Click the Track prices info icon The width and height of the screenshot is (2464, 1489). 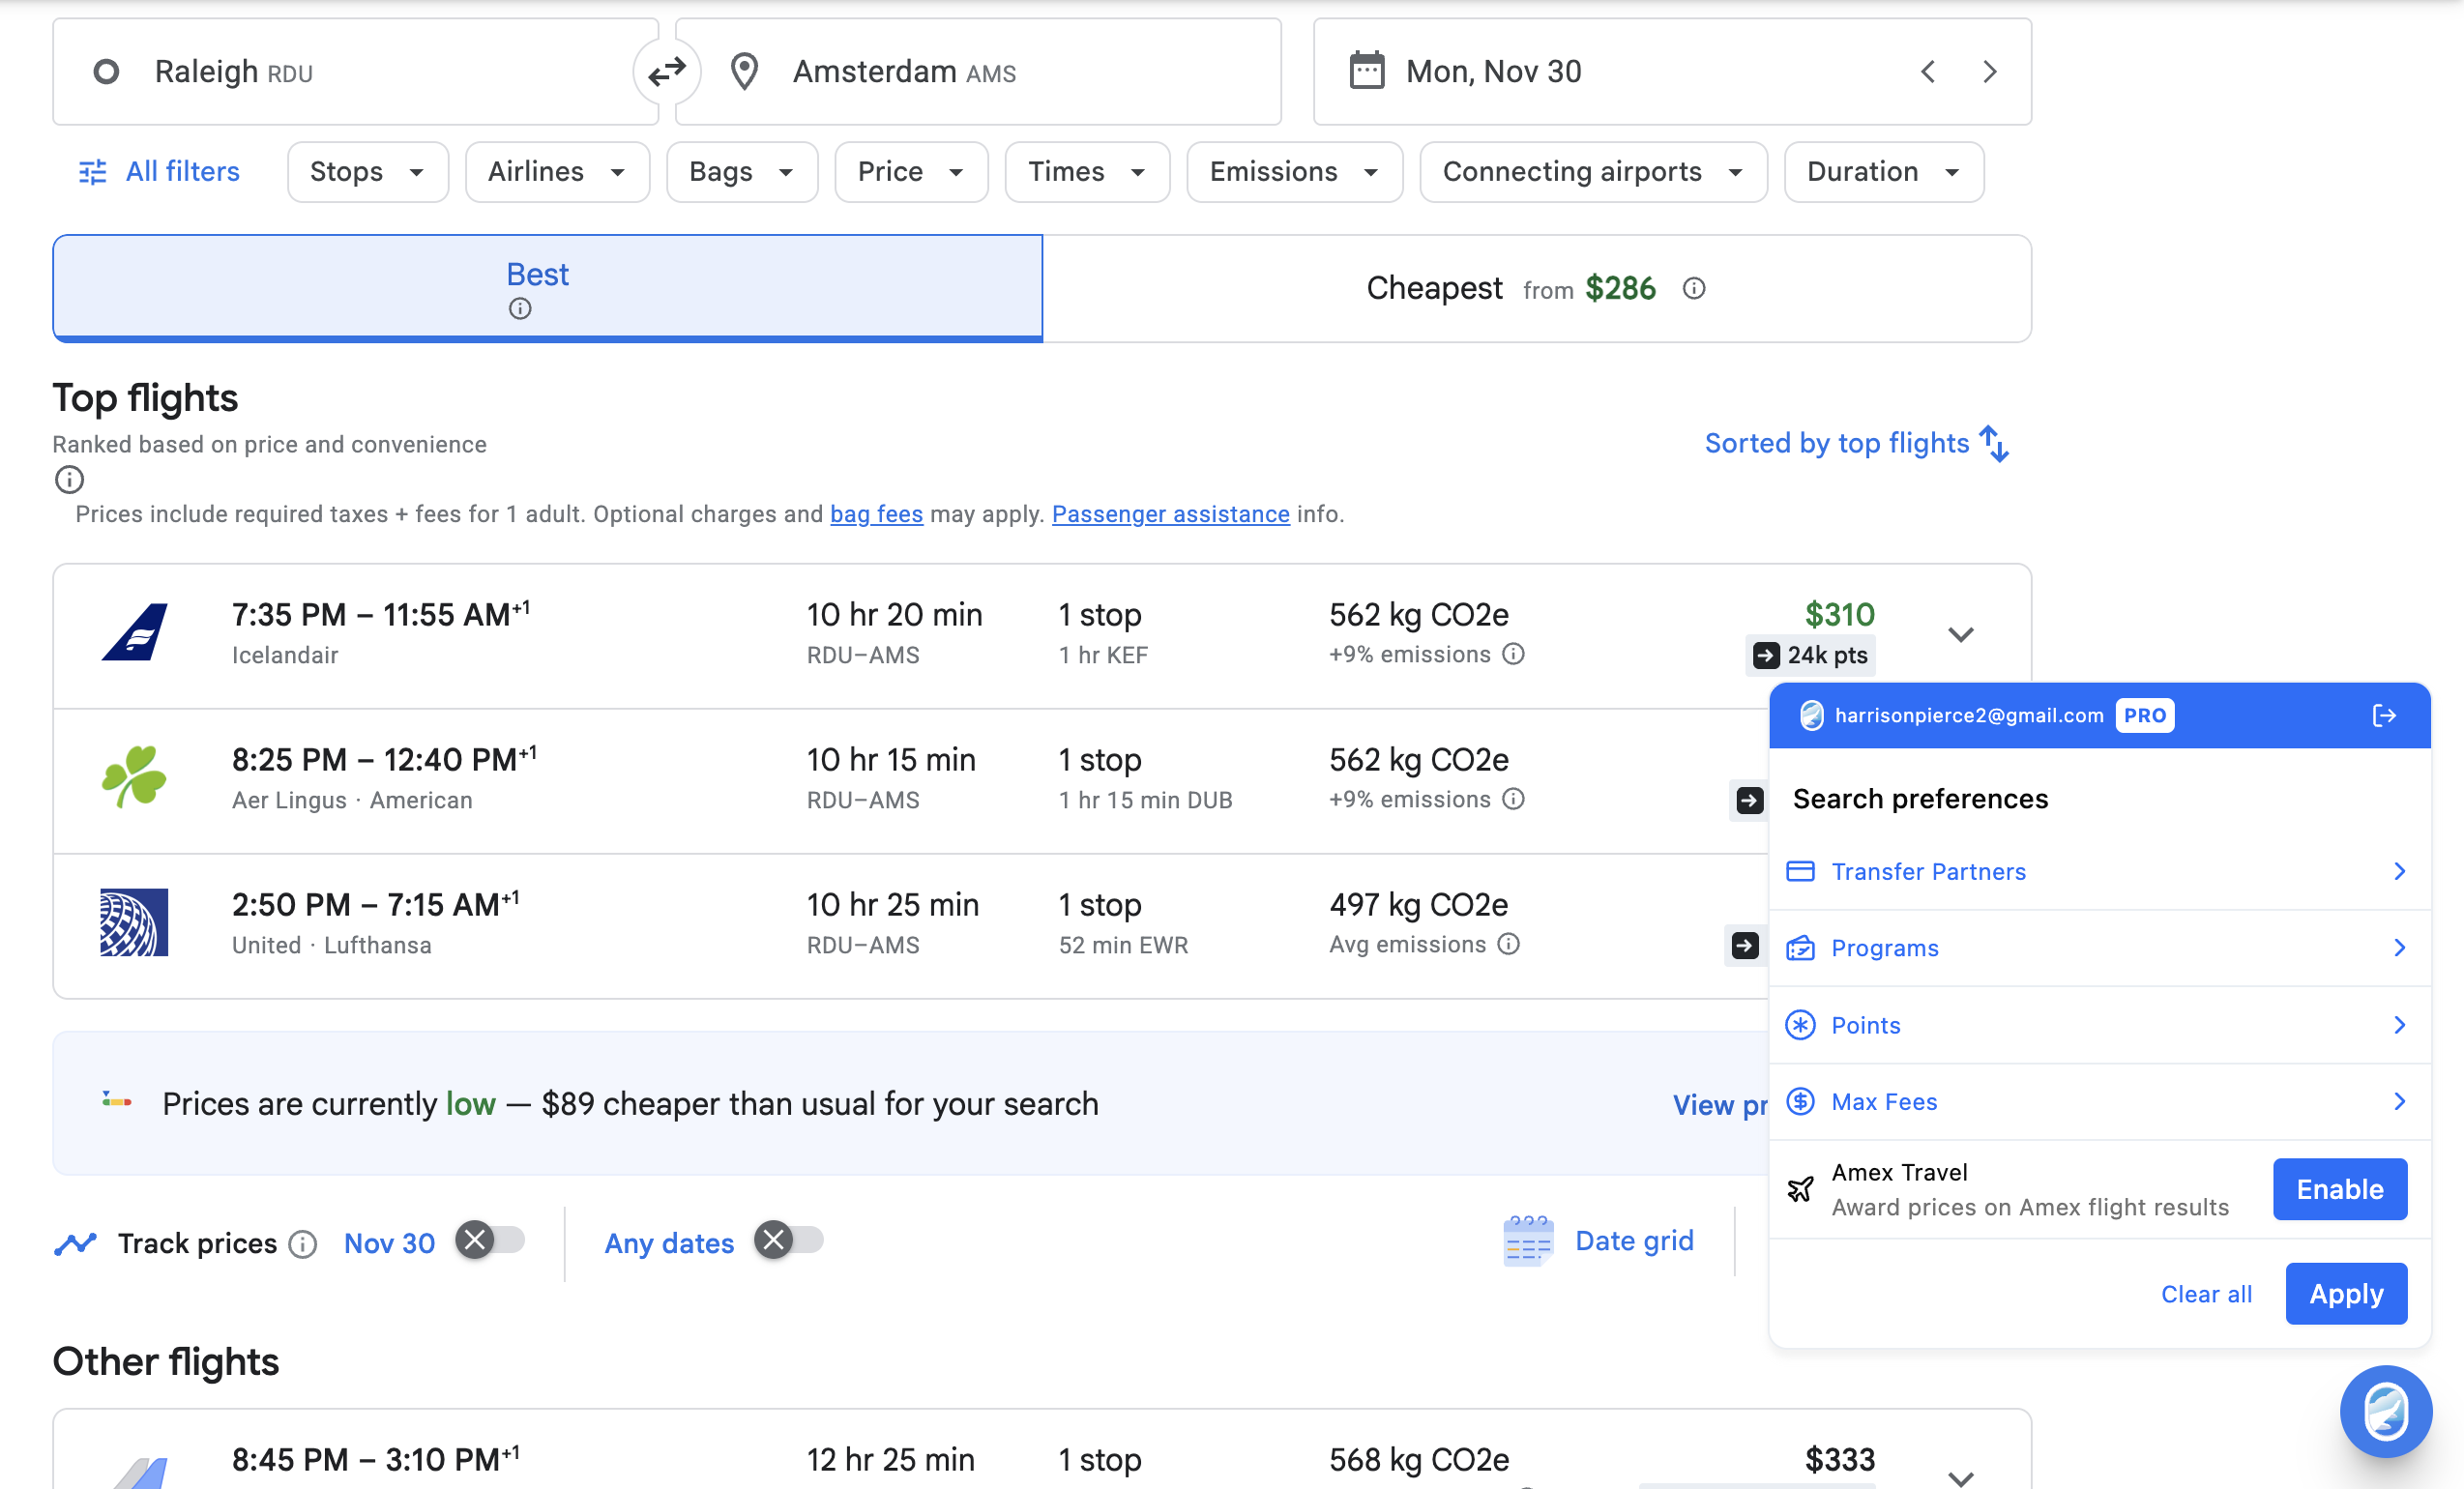tap(302, 1243)
